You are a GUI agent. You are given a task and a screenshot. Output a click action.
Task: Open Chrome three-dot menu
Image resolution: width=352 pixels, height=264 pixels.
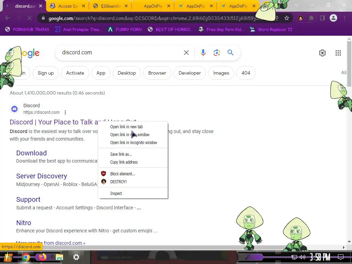[x=344, y=18]
